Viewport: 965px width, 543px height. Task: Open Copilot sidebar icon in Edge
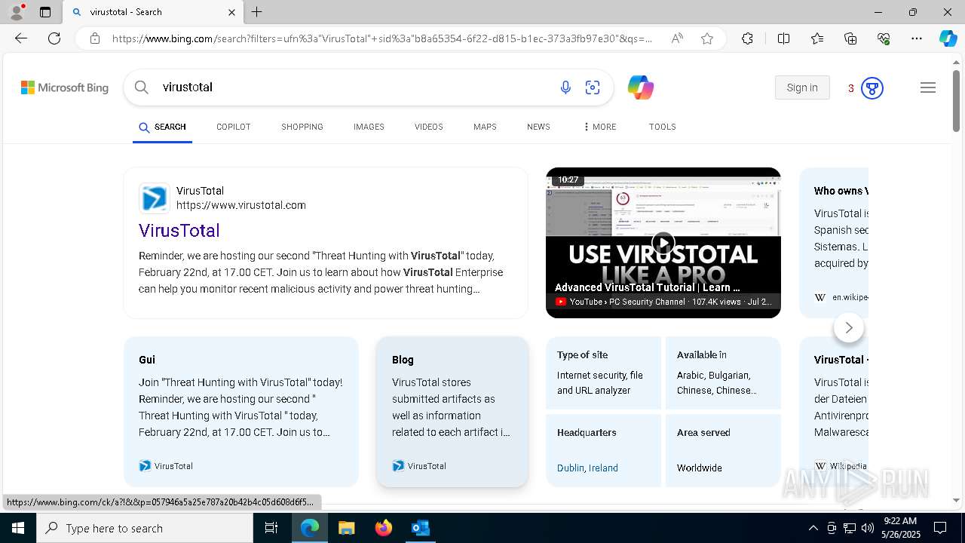point(948,38)
